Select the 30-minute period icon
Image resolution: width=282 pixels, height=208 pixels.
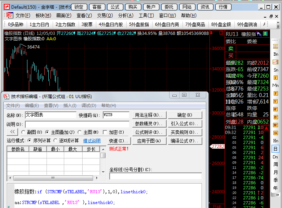click(276, 125)
